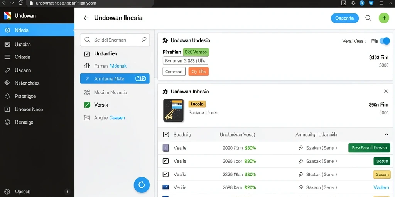This screenshot has width=395, height=197.
Task: Click the blue Vedie row icon
Action: (165, 187)
